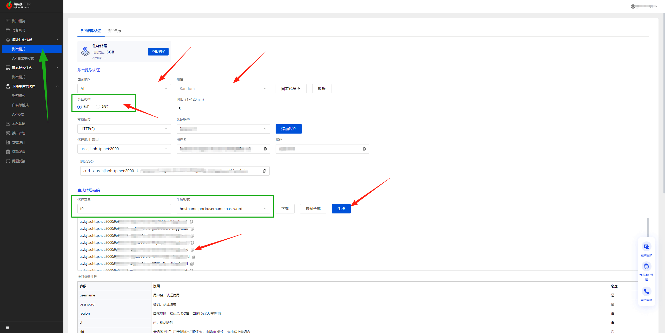The image size is (665, 333).
Task: Click the 添加账户 add account button
Action: click(x=288, y=129)
